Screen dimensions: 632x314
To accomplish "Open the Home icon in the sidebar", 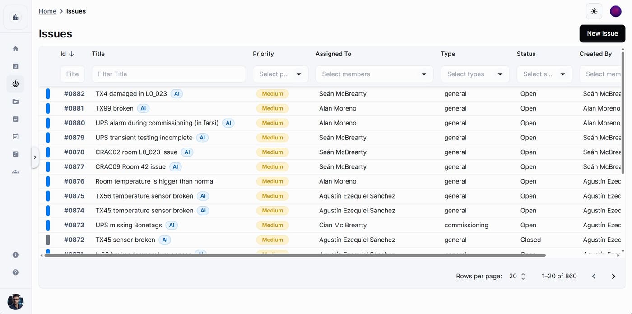I will [x=15, y=49].
